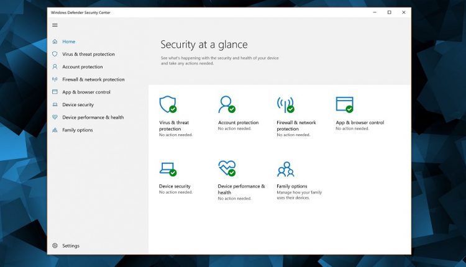This screenshot has width=466, height=267.
Task: Click the Firewall & network protection tile title
Action: [296, 125]
